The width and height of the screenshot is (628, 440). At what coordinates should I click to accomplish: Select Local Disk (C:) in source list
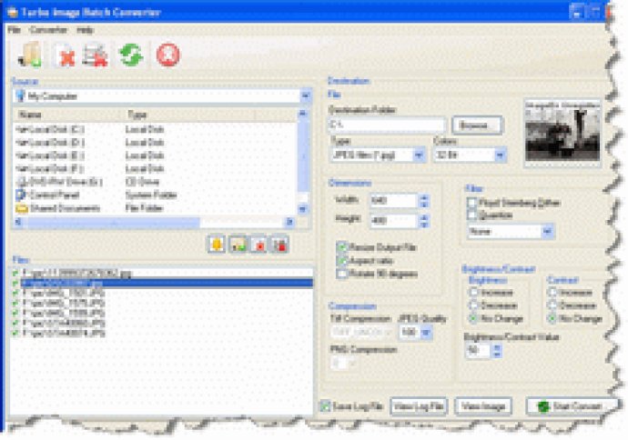point(50,129)
